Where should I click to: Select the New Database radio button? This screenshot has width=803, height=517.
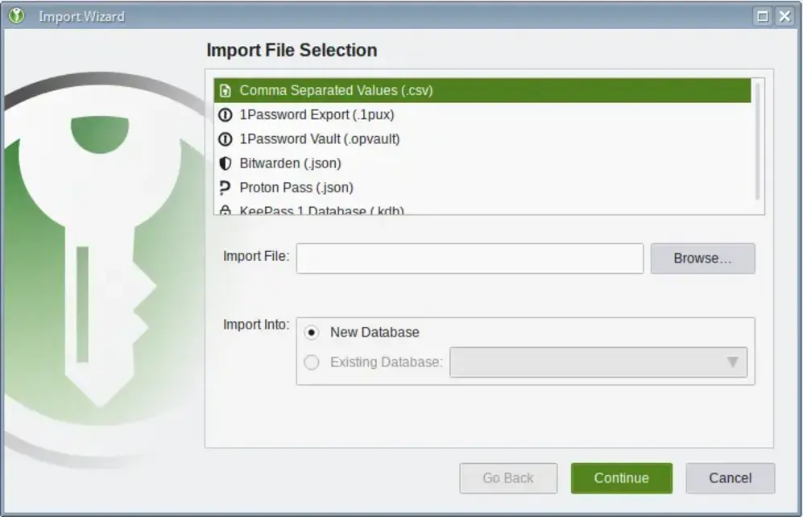(x=312, y=333)
